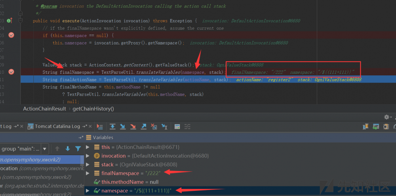This screenshot has width=396, height=196.
Task: Open debugger settings gear icon
Action: pos(386,117)
